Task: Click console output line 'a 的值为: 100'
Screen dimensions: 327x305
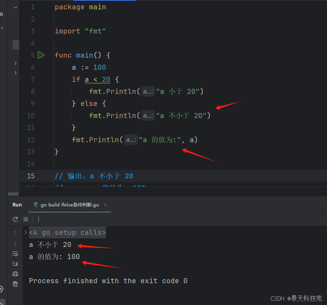Action: click(x=54, y=257)
